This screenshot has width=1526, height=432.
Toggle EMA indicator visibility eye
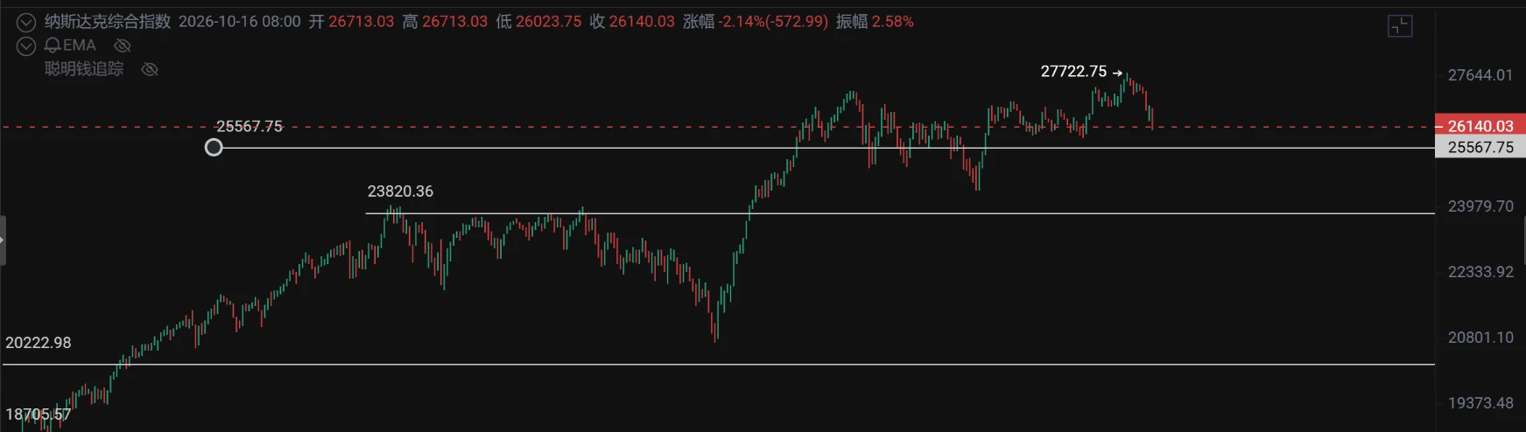tap(123, 45)
